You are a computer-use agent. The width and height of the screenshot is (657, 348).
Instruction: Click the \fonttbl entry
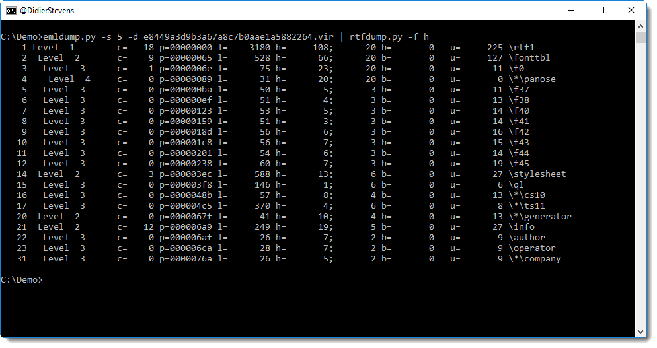click(529, 58)
